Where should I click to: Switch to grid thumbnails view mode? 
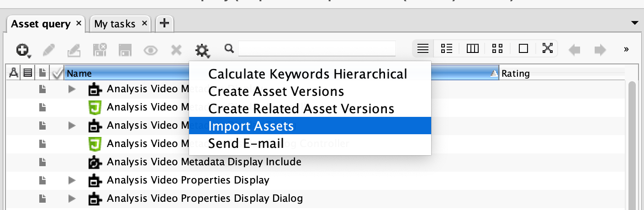point(497,48)
